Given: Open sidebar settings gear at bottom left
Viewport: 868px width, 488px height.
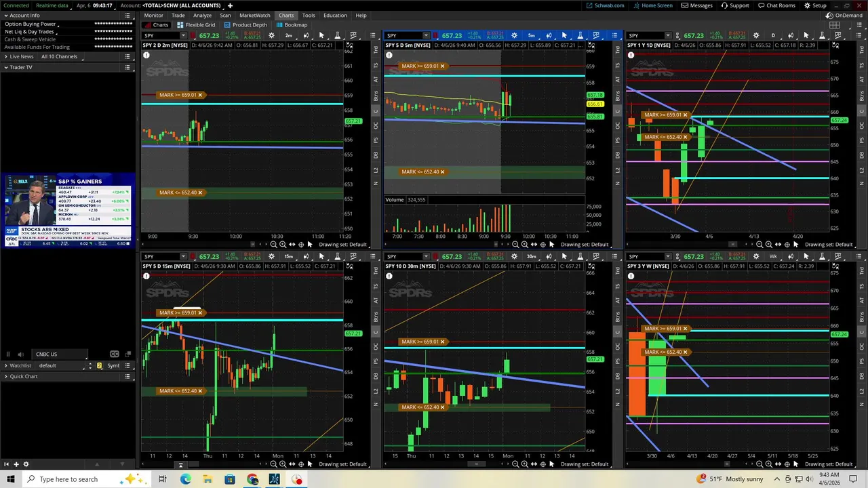Looking at the screenshot, I should [26, 464].
